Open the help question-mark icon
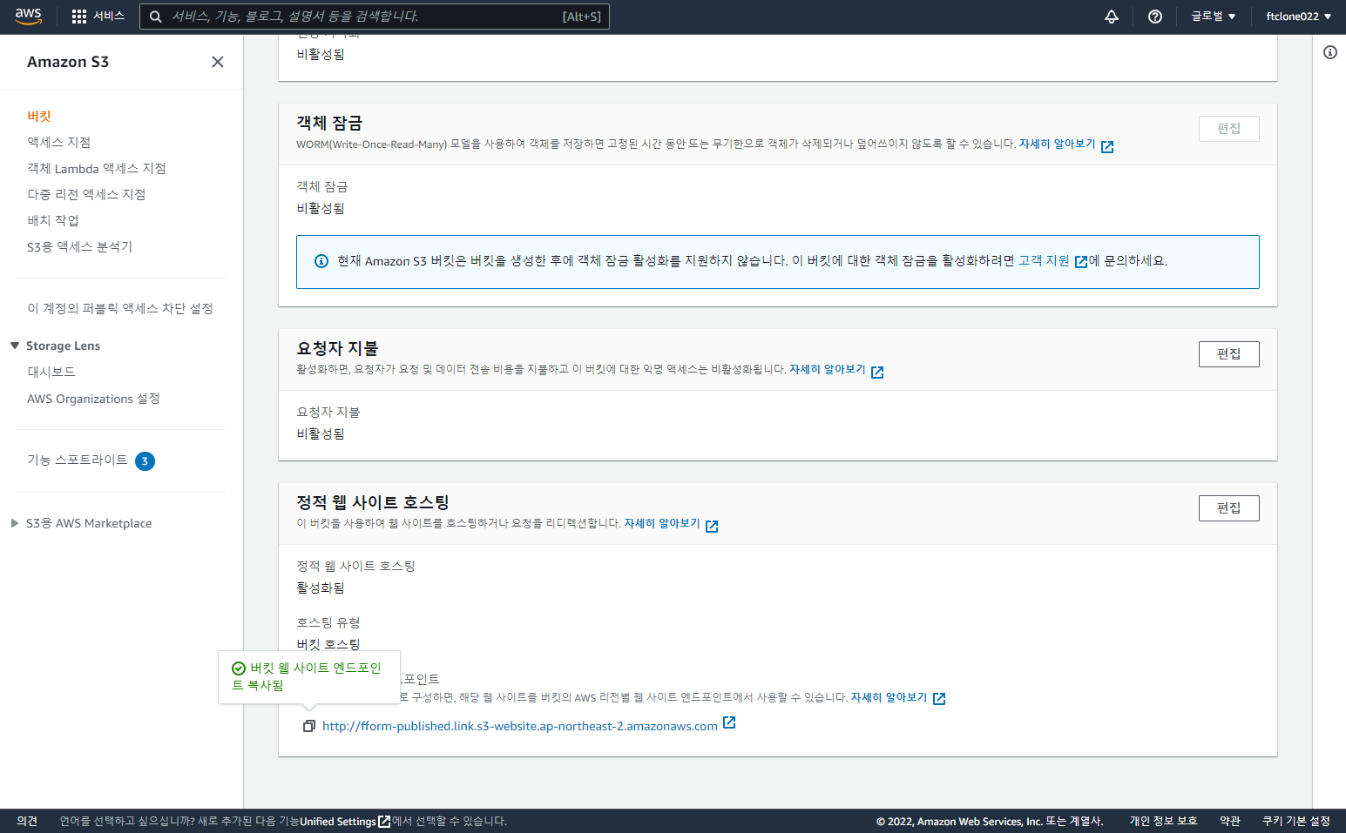1346x833 pixels. pyautogui.click(x=1155, y=17)
